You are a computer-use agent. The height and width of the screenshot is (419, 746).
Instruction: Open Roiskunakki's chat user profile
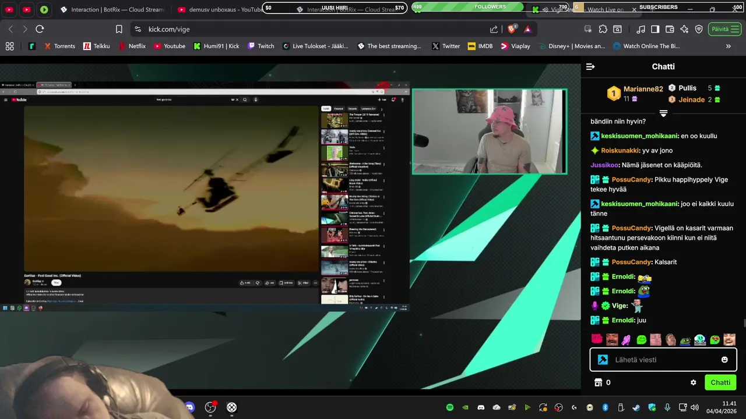point(620,150)
